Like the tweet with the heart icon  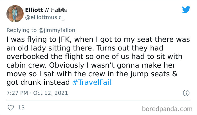[x=10, y=107]
